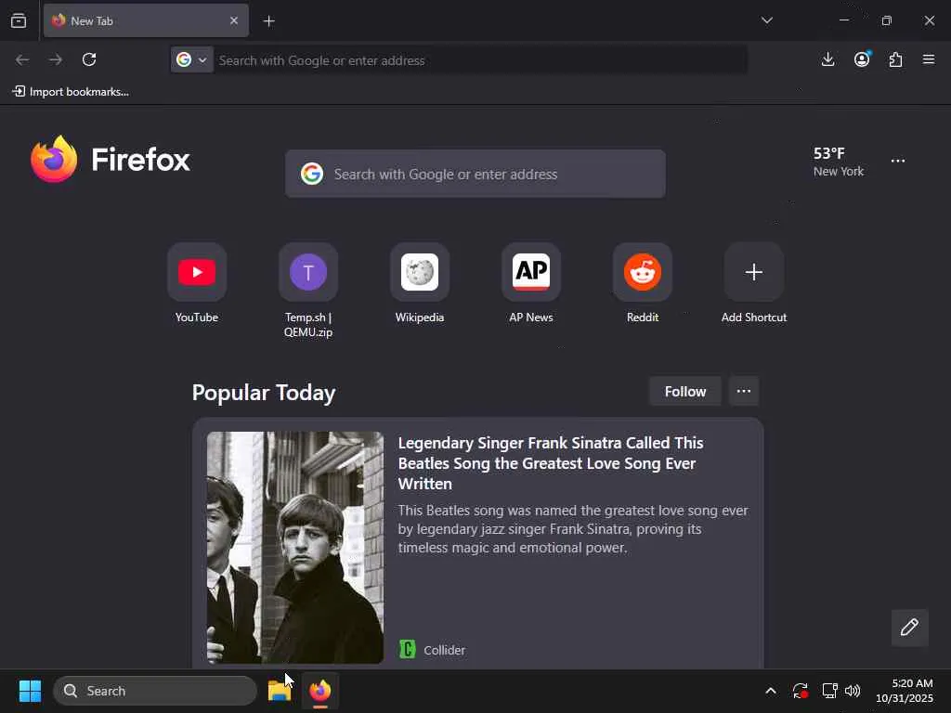Image resolution: width=951 pixels, height=713 pixels.
Task: Click the Popular Today heading
Action: point(264,393)
